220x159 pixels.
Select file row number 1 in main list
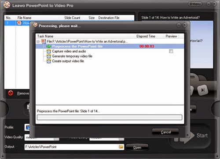point(17,23)
